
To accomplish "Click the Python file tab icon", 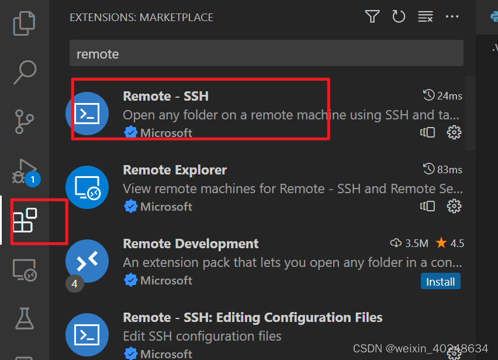I will point(494,16).
